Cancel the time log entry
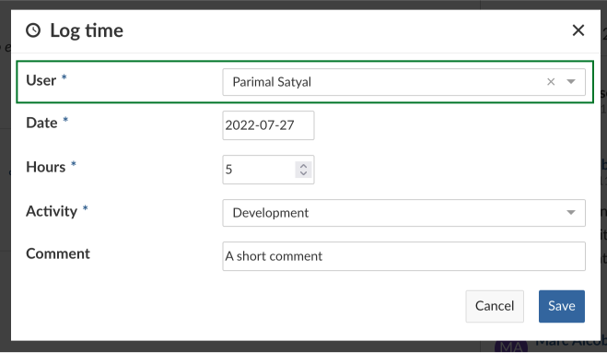This screenshot has width=607, height=353. [495, 306]
